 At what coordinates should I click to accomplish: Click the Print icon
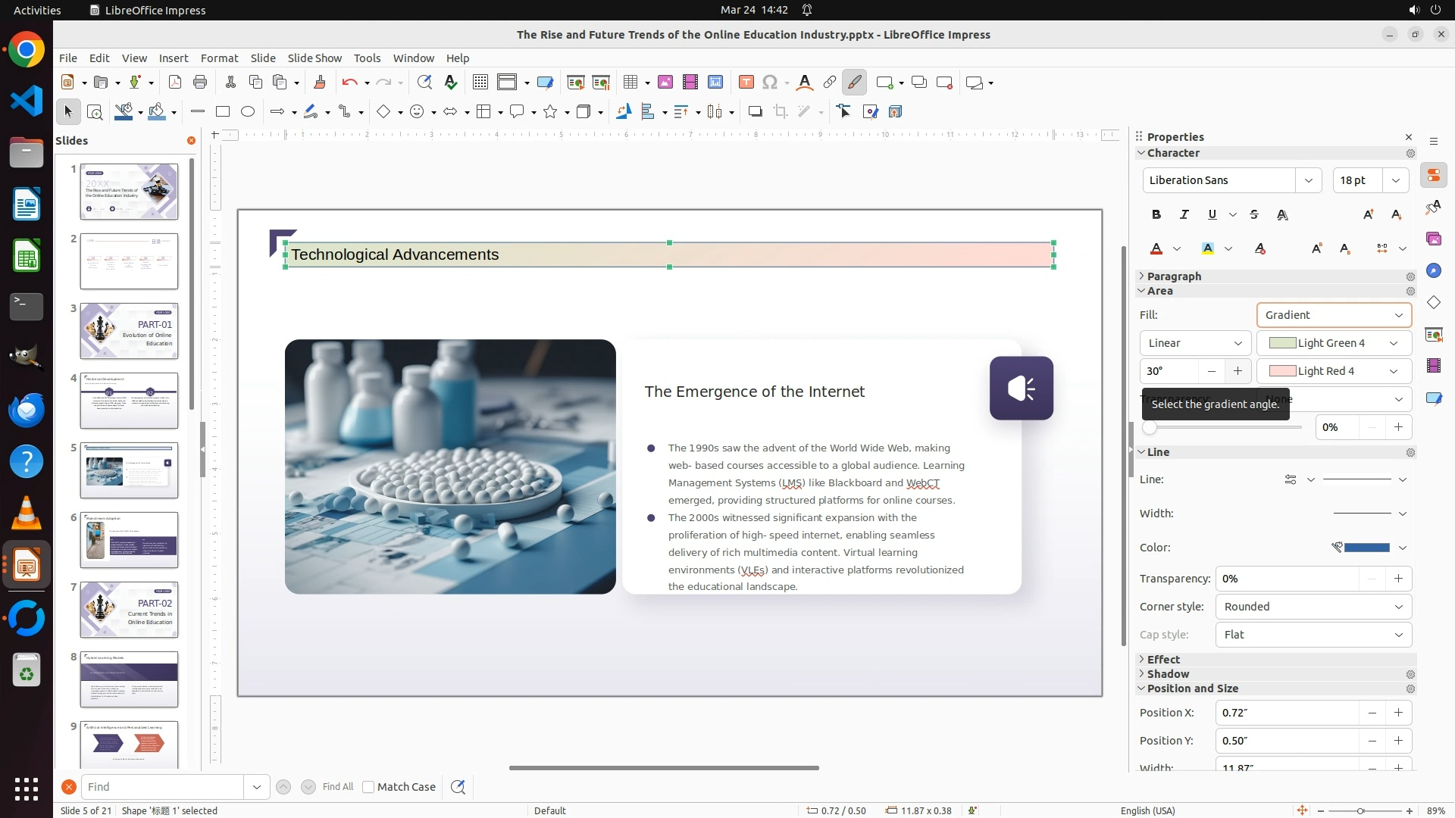pyautogui.click(x=200, y=83)
